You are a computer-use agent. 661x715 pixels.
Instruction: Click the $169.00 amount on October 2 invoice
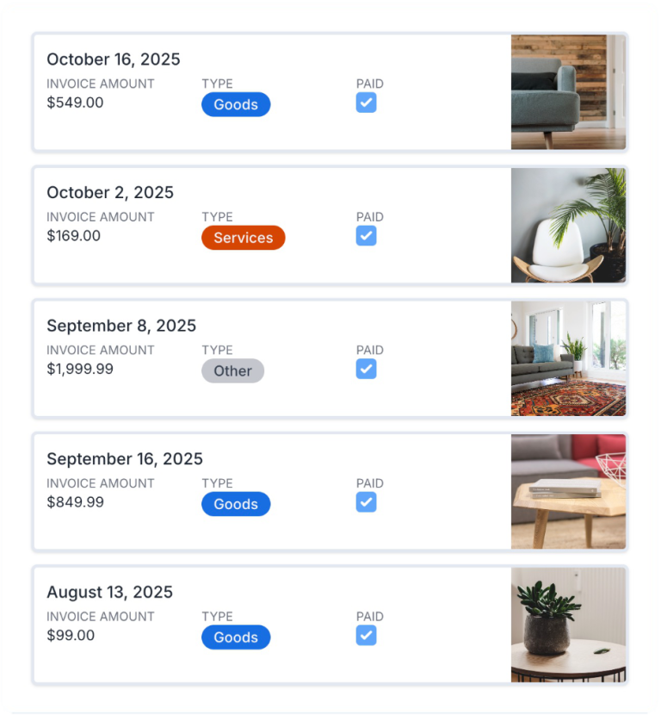tap(71, 235)
